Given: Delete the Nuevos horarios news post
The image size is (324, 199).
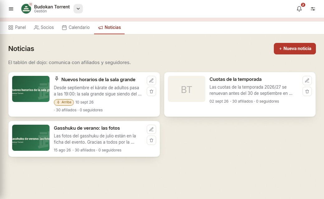Looking at the screenshot, I should [x=151, y=91].
